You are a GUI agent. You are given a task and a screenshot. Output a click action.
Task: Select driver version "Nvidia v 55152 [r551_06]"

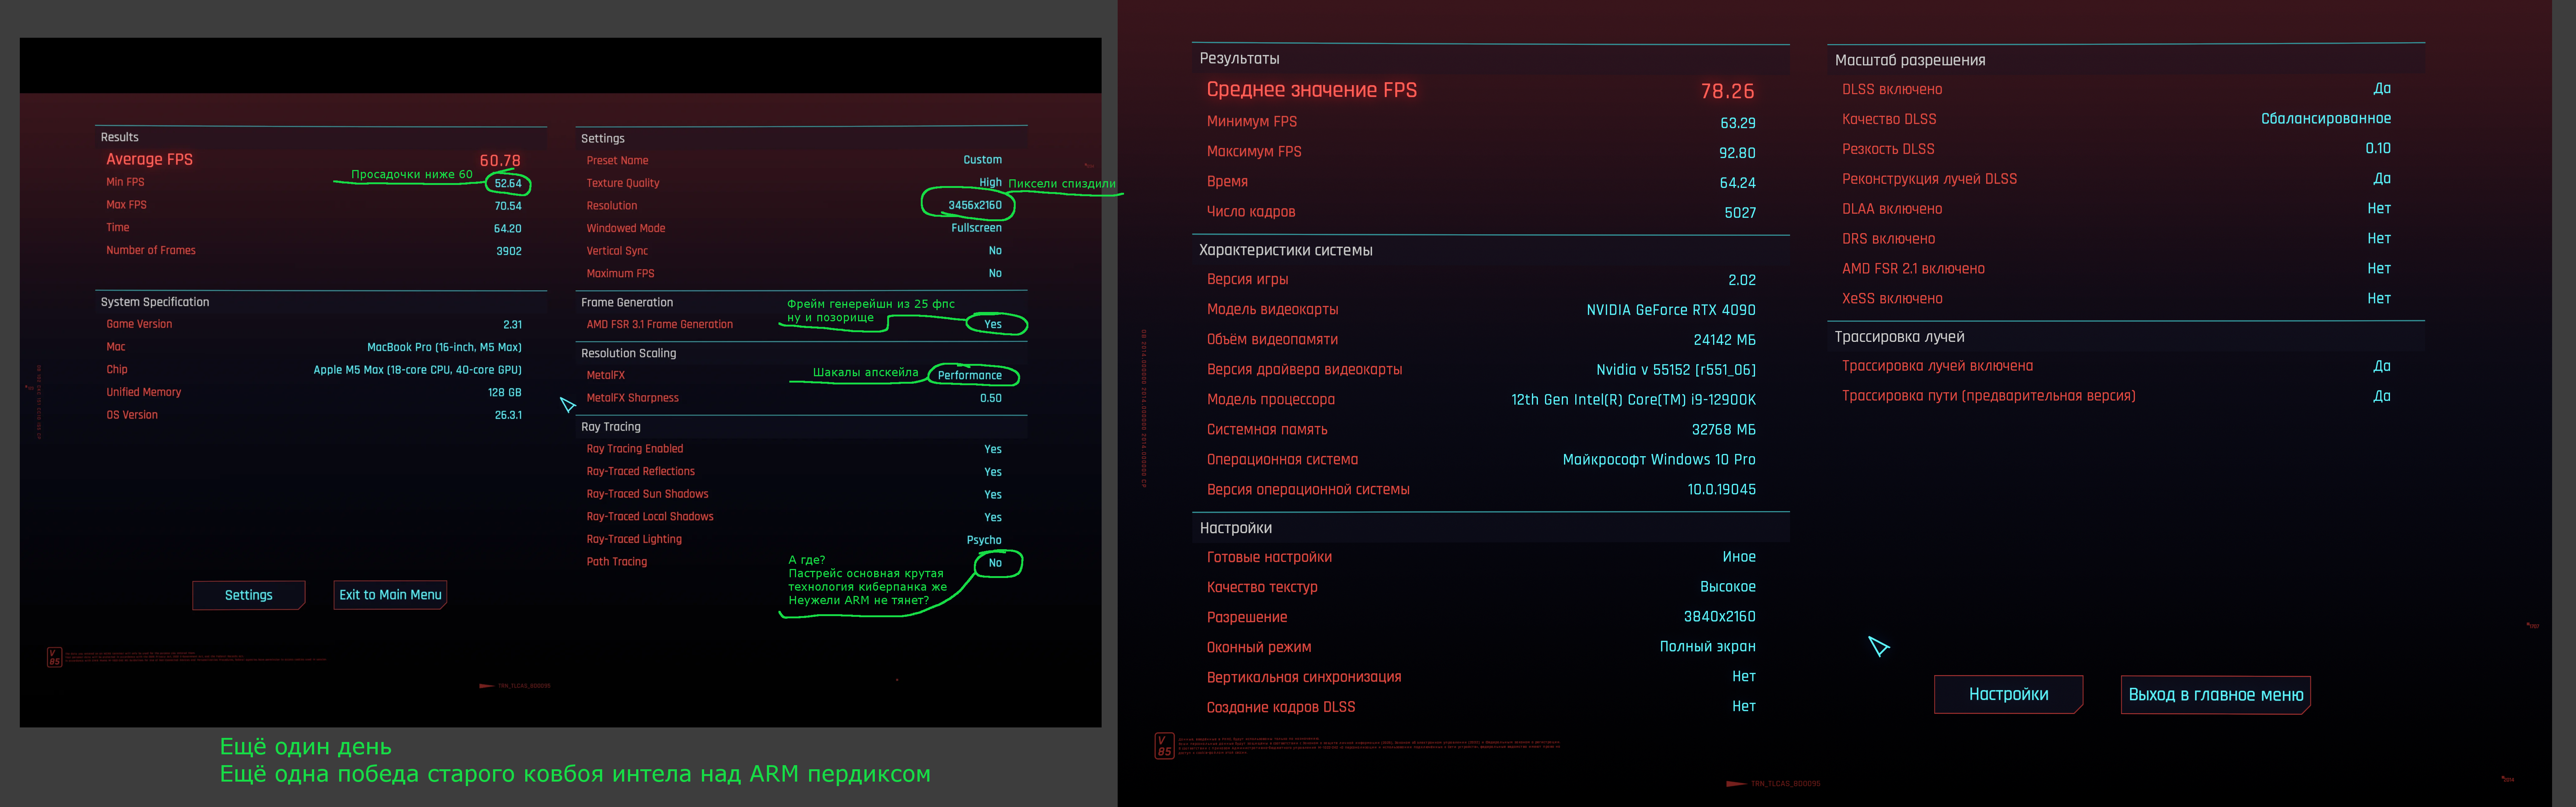tap(1676, 370)
